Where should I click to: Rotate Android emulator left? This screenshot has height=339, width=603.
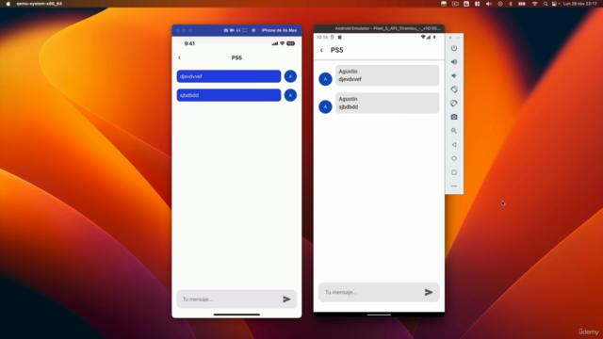click(x=454, y=89)
